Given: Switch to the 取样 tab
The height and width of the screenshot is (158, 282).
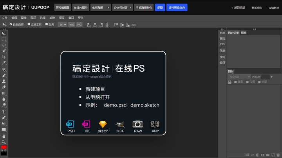Looking at the screenshot, I should pyautogui.click(x=244, y=33).
